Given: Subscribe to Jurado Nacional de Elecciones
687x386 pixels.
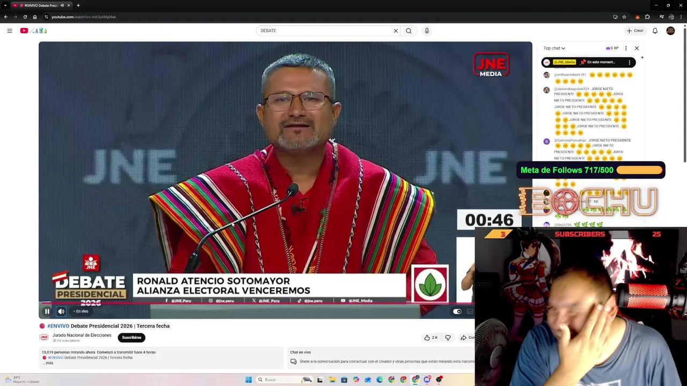Looking at the screenshot, I should click(x=131, y=337).
